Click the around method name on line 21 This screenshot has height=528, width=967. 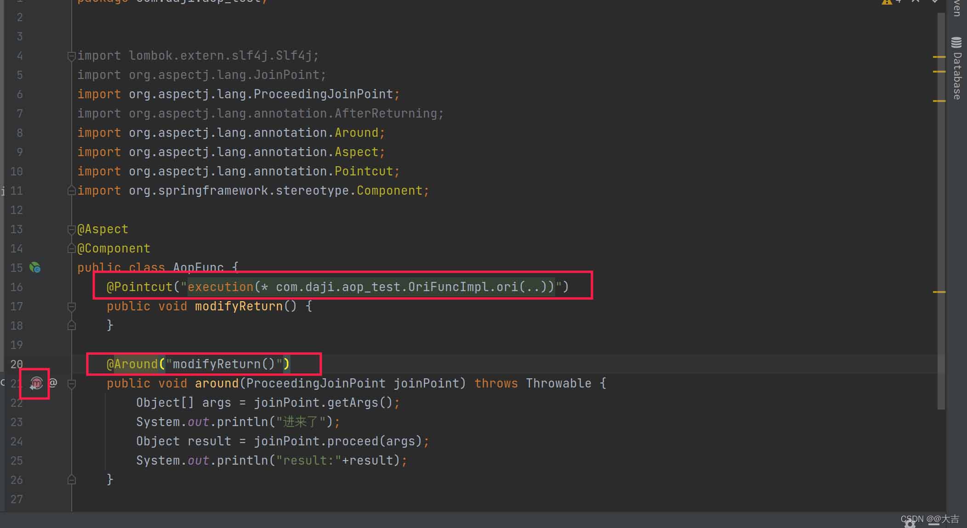(216, 383)
